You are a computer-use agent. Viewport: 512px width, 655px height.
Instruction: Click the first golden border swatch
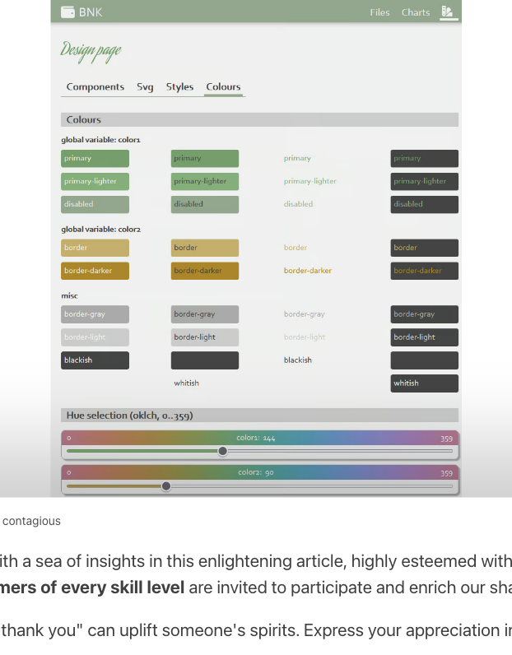[x=95, y=248]
